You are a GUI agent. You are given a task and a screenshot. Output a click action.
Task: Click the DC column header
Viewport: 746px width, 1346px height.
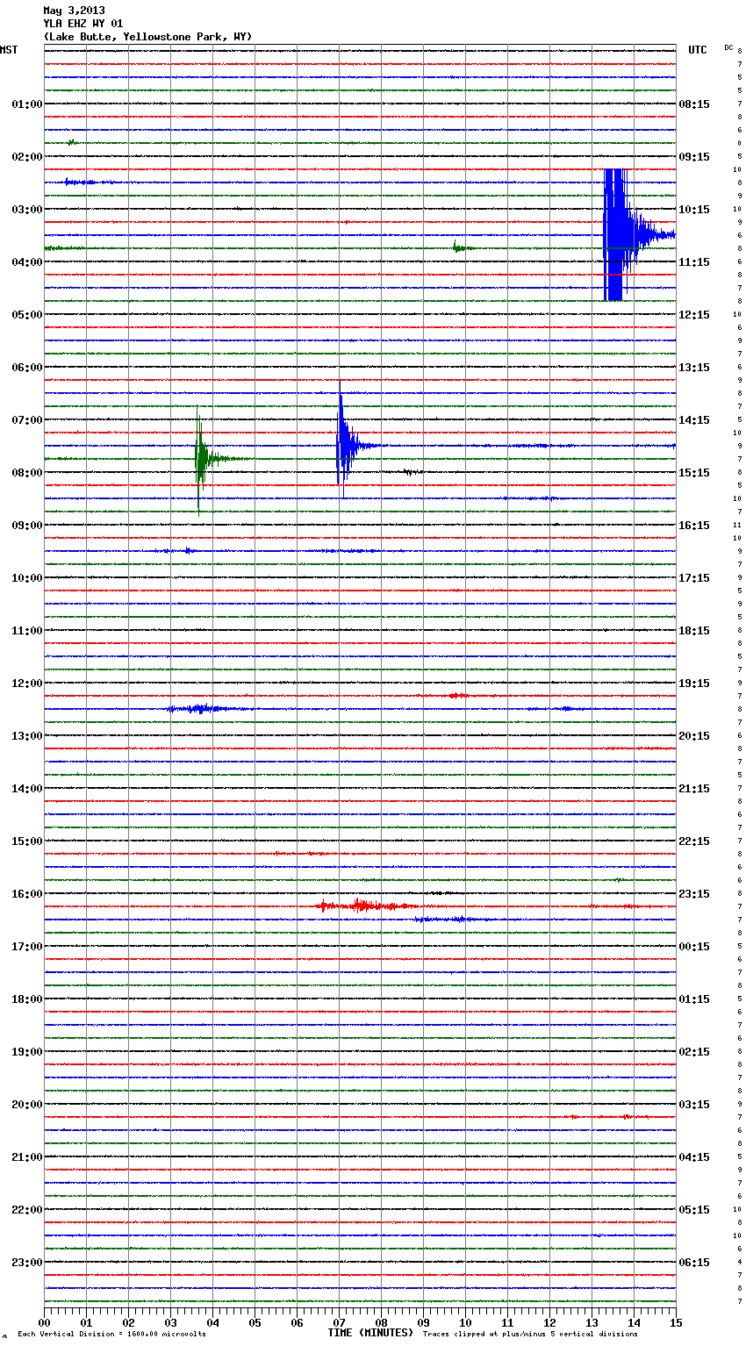728,47
